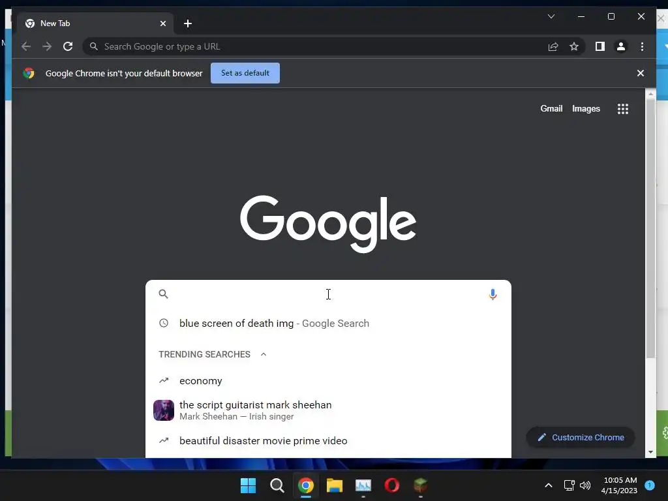Open a new tab with plus button
This screenshot has height=501, width=668.
point(187,23)
